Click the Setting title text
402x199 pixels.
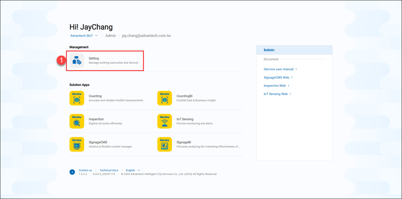(94, 58)
